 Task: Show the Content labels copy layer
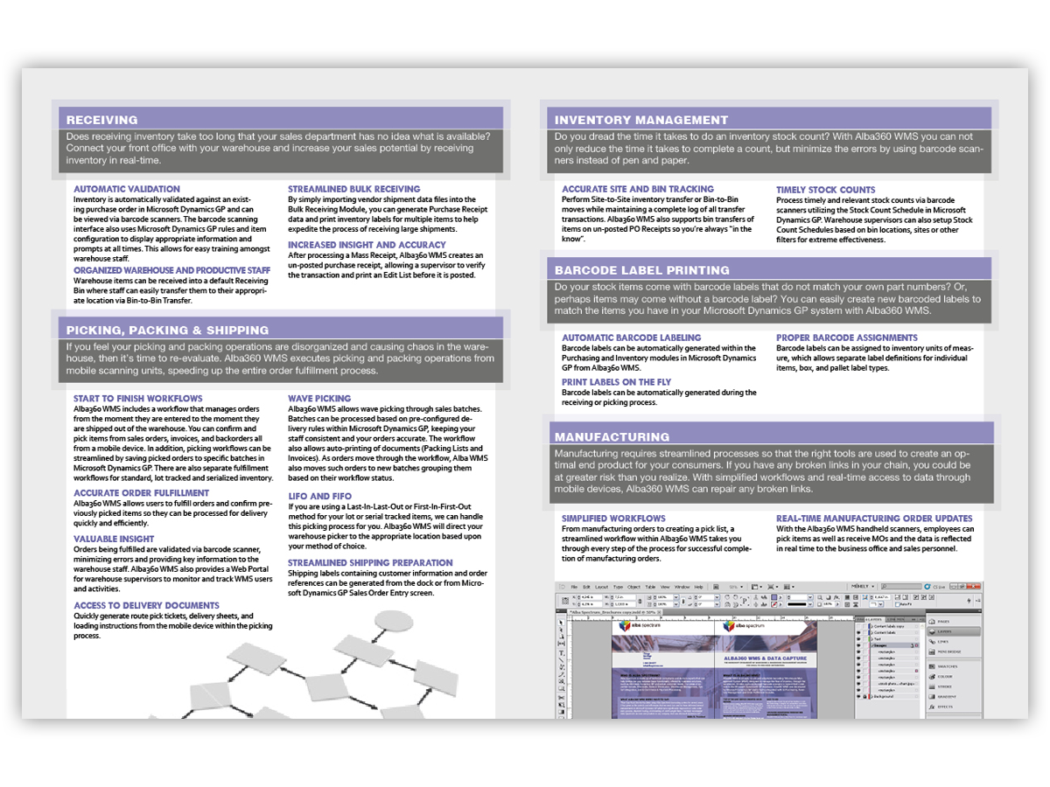(858, 626)
